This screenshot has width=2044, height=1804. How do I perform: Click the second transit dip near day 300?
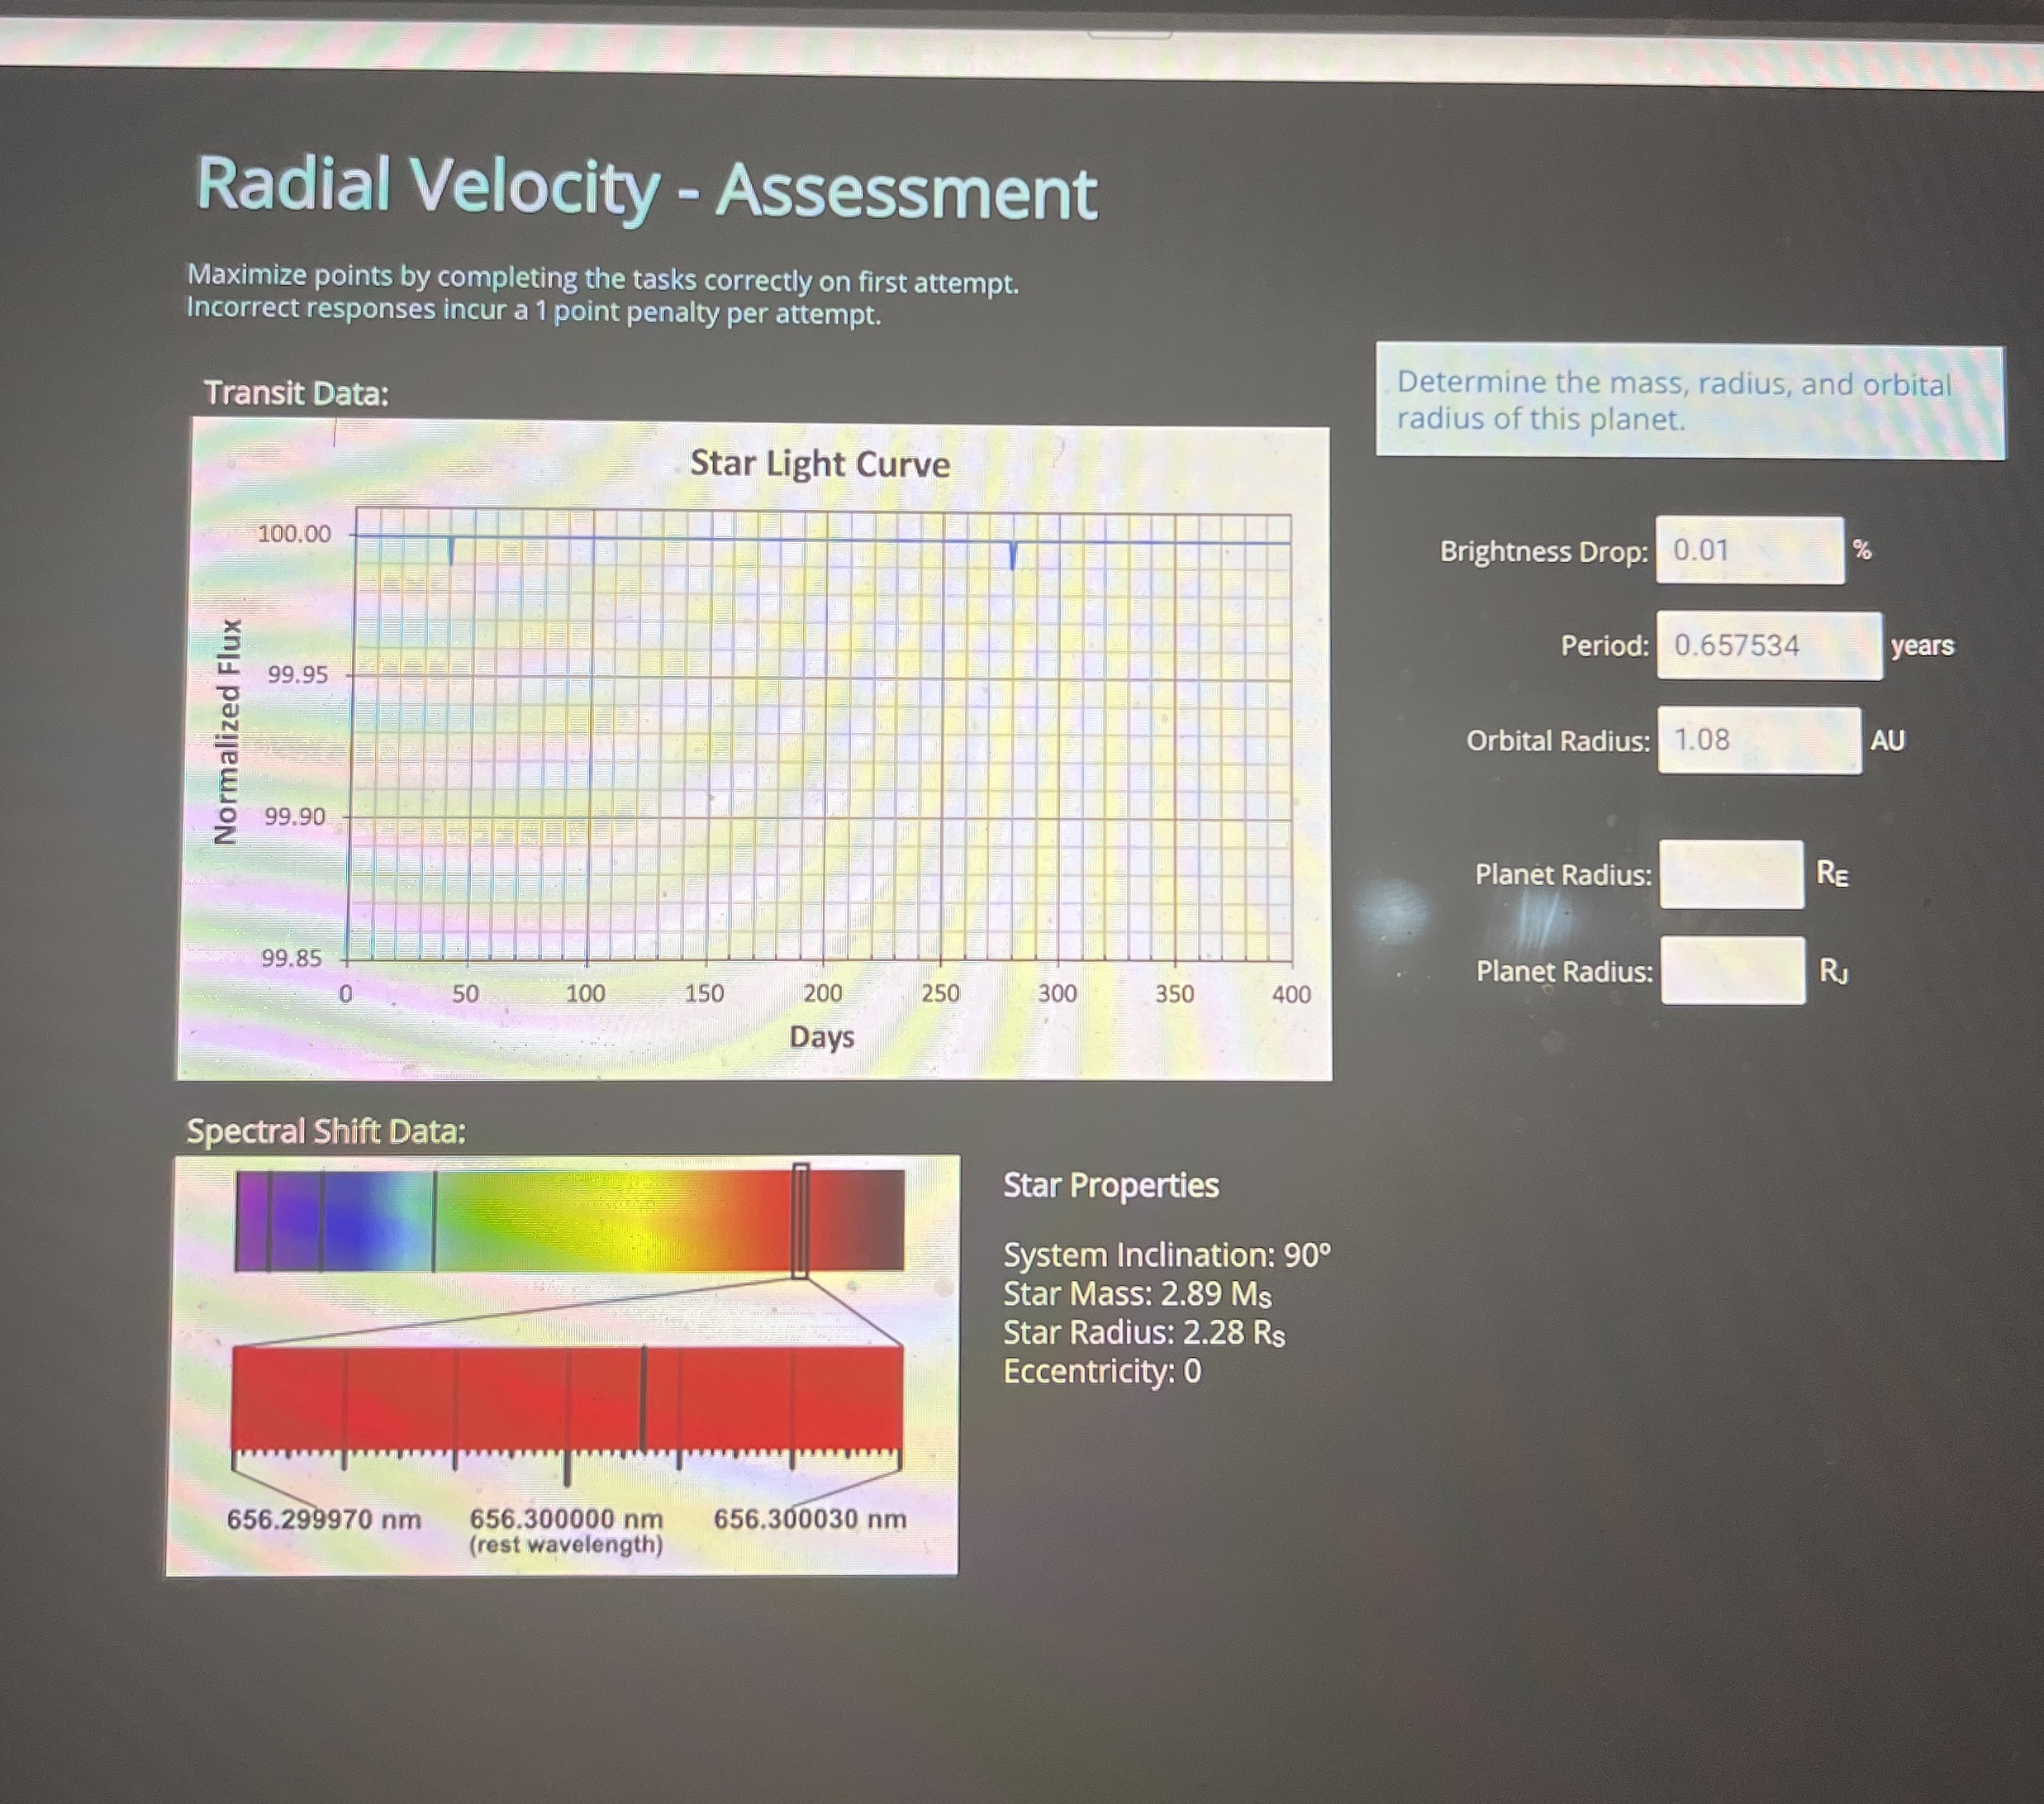[x=1014, y=555]
